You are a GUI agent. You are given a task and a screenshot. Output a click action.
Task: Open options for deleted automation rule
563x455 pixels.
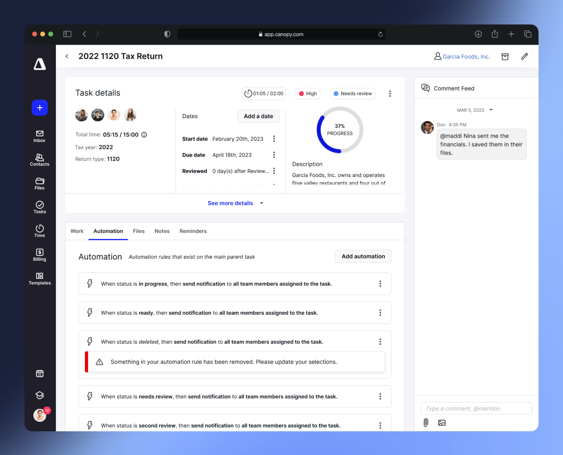380,341
